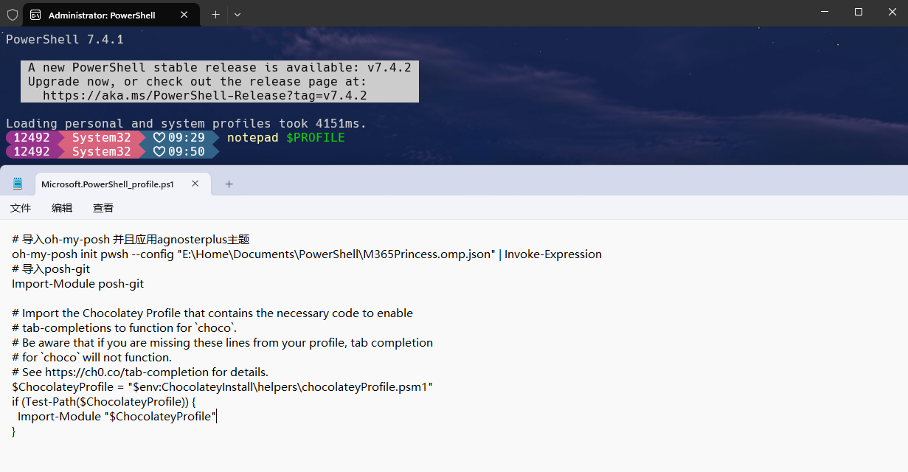Screen dimensions: 908x472
Task: Close the PowerShell terminal window
Action: click(x=891, y=13)
